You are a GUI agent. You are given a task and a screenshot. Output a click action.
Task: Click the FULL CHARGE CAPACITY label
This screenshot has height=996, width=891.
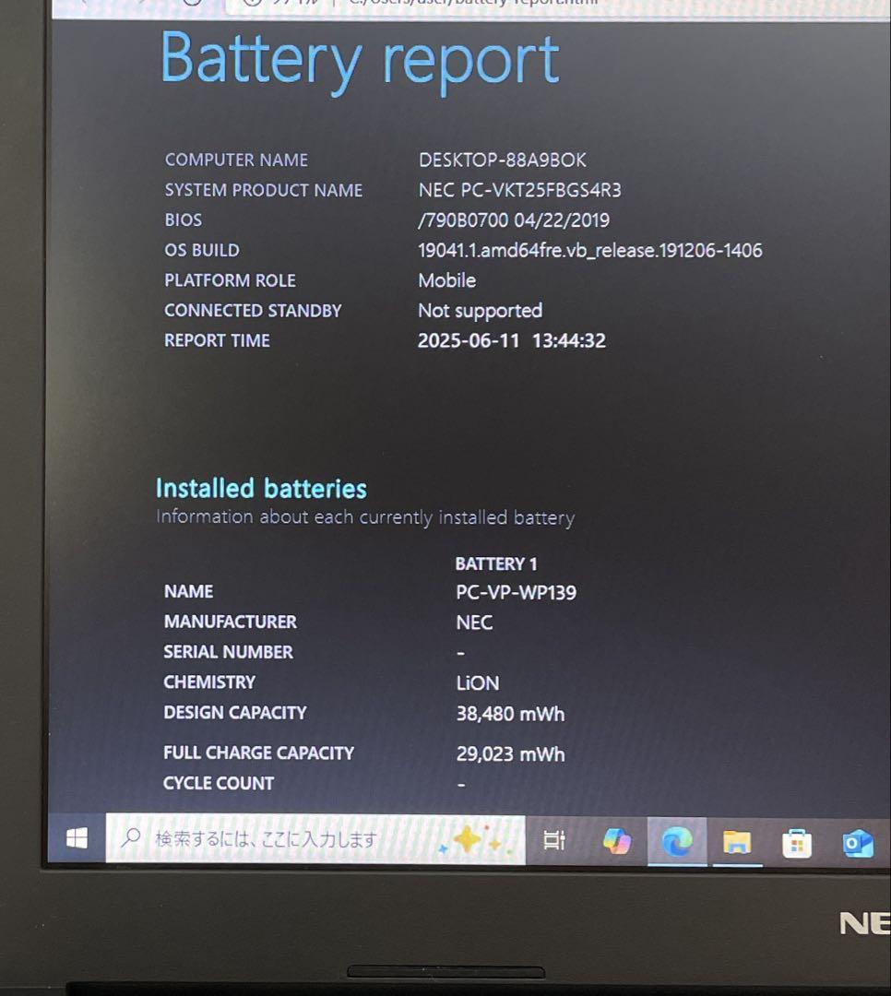click(x=258, y=753)
